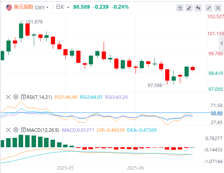The image size is (224, 173).
Task: Open MACD indicator settings hexagon icon
Action: click(16, 130)
